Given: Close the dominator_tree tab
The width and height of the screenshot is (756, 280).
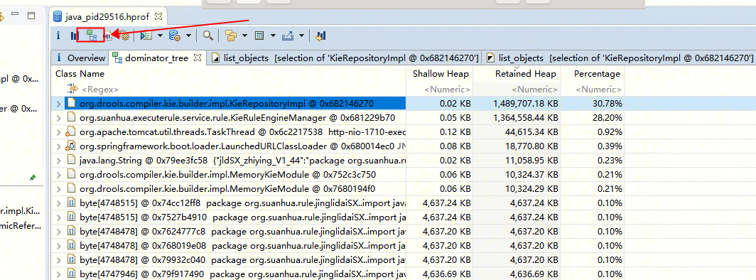Looking at the screenshot, I should [x=197, y=58].
